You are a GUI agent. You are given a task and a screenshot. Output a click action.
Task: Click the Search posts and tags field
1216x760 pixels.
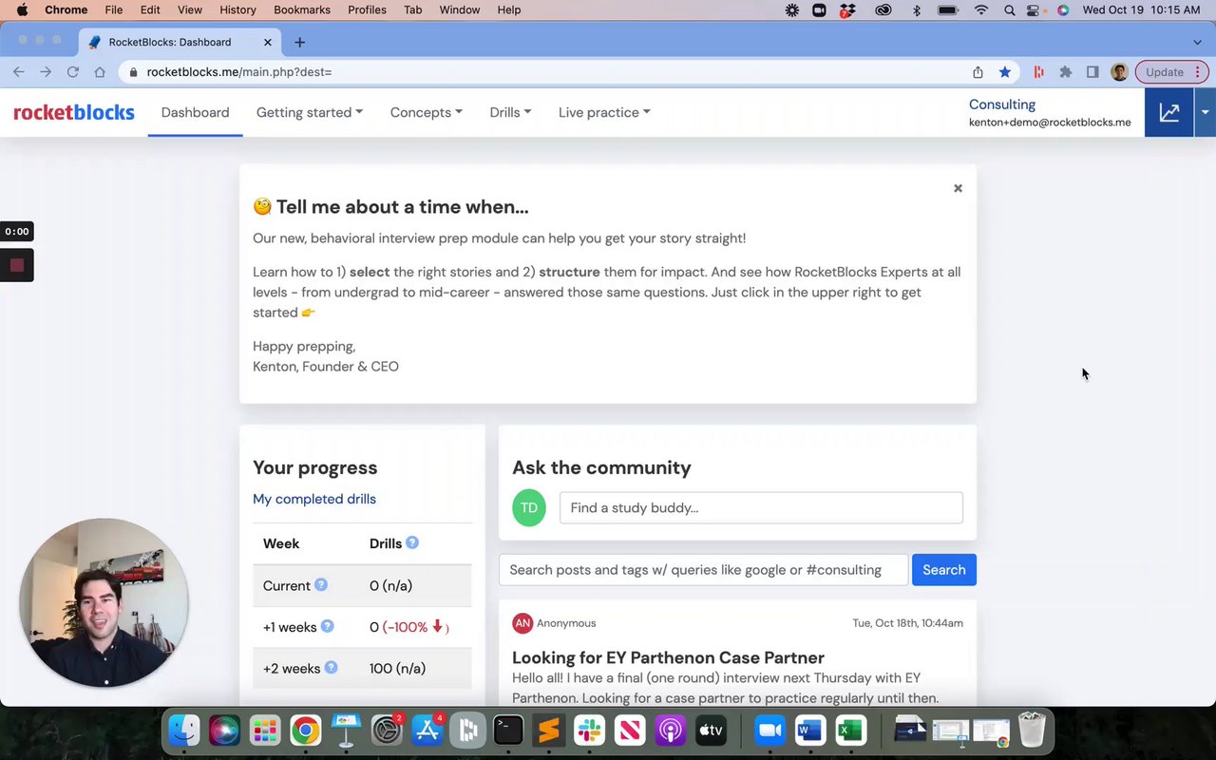[x=703, y=570]
